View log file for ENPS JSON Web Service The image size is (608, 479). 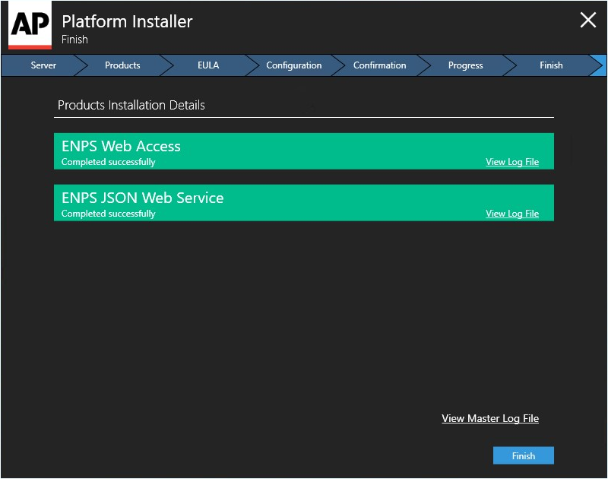tap(512, 214)
